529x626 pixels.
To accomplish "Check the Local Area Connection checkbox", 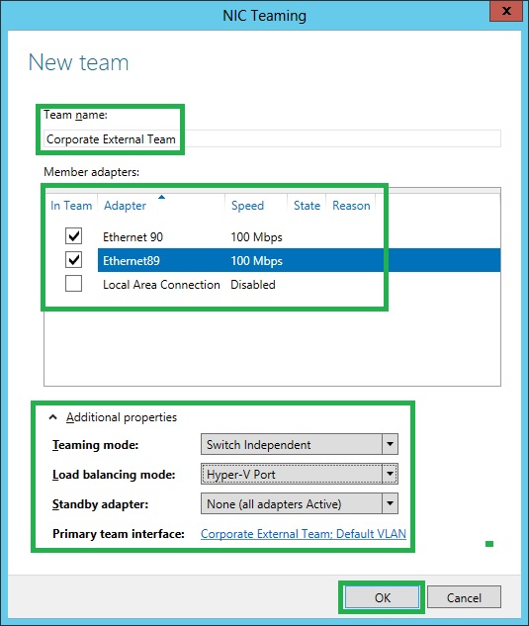I will [x=73, y=284].
